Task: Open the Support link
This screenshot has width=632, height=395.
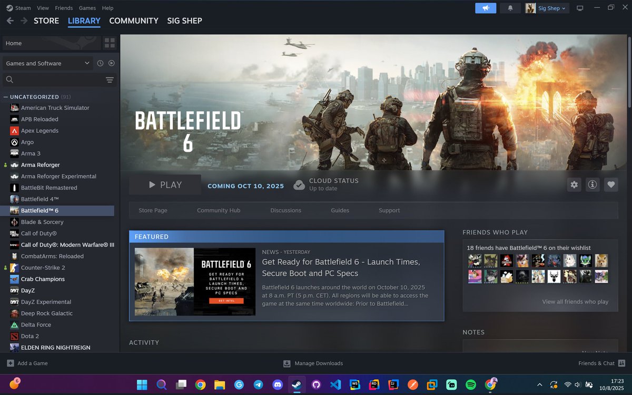Action: point(389,210)
